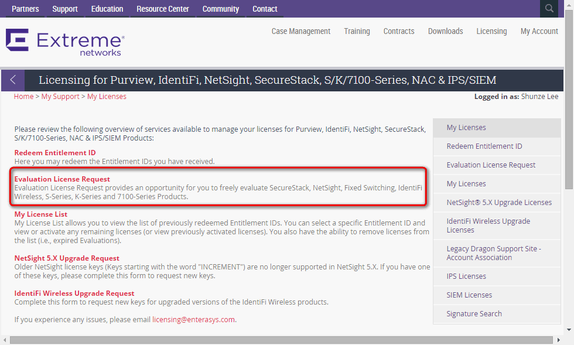This screenshot has width=574, height=345.
Task: Select Redeem Entitlement ID in sidebar
Action: [x=497, y=146]
